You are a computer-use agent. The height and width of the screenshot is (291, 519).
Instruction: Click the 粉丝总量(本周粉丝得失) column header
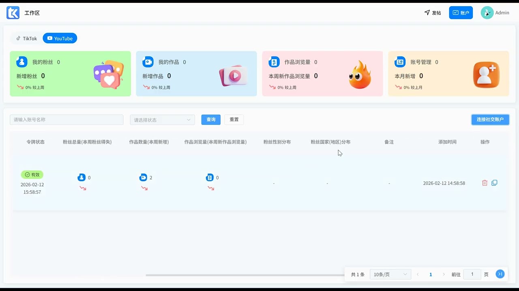(87, 142)
